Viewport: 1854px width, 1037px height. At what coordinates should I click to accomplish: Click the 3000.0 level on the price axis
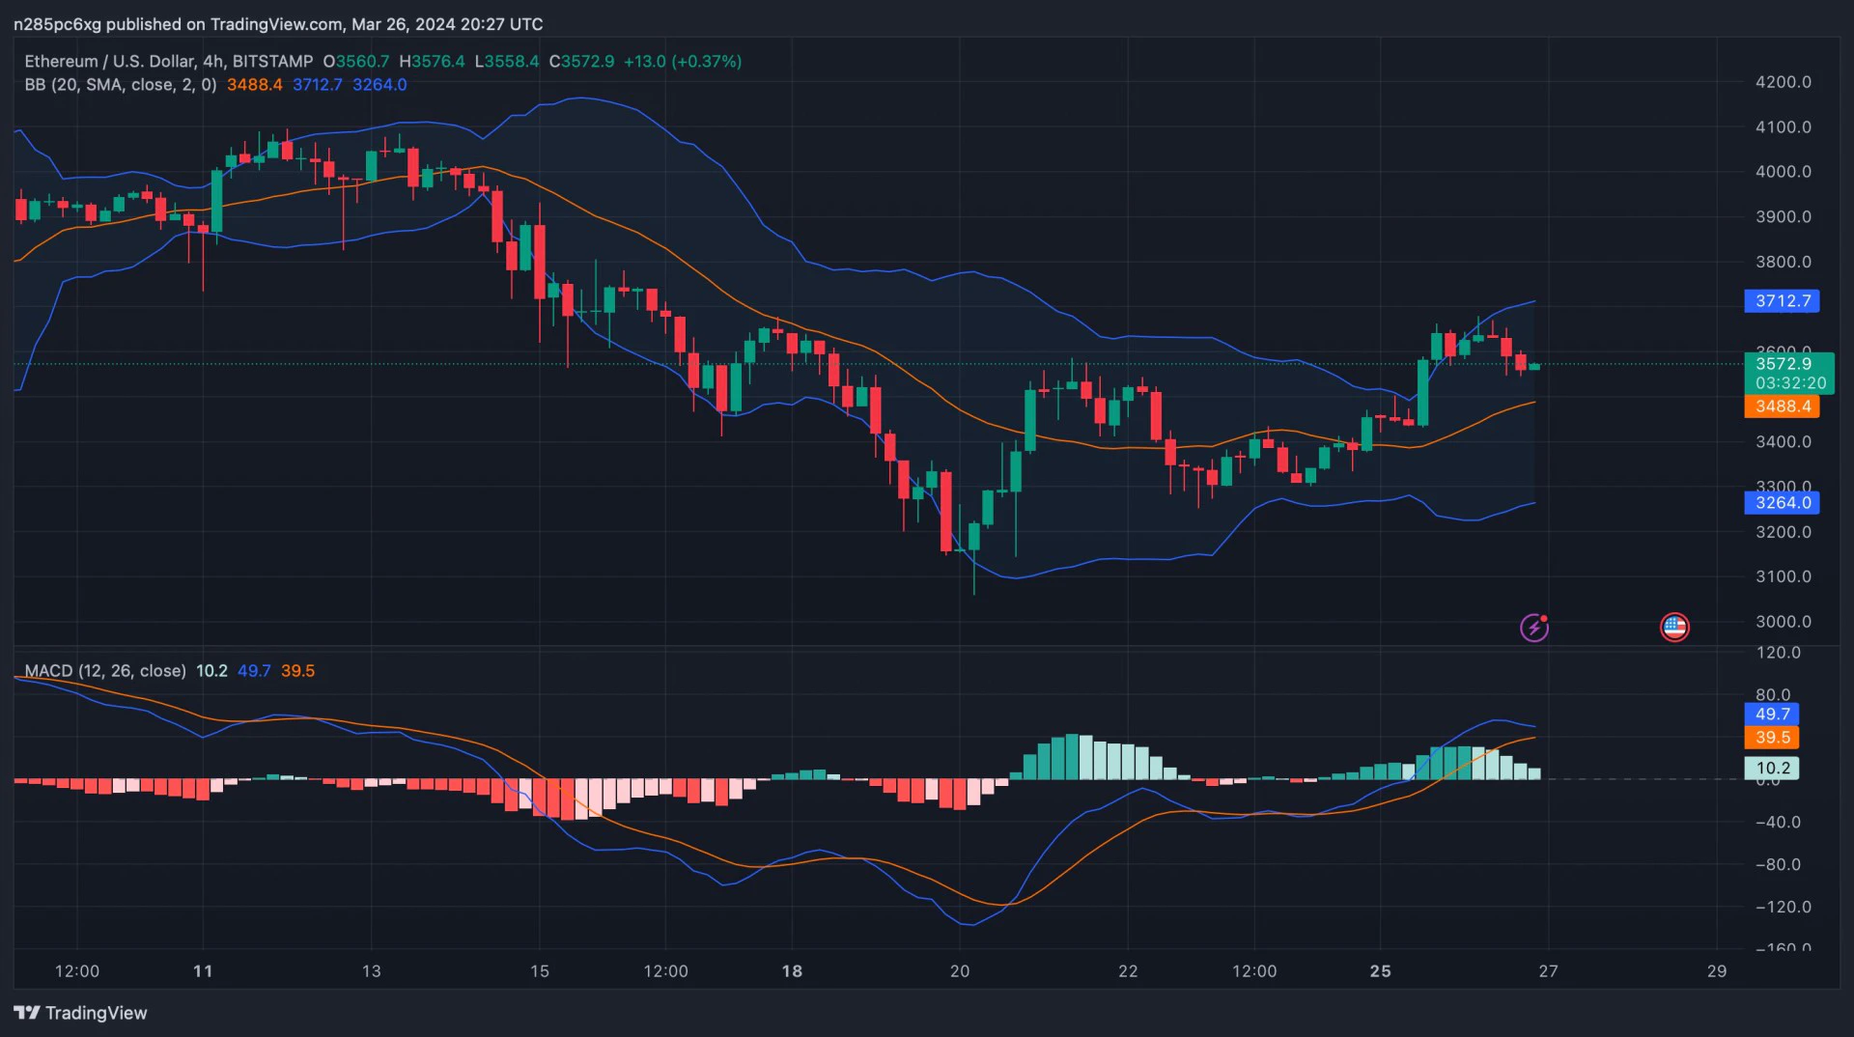pyautogui.click(x=1783, y=622)
